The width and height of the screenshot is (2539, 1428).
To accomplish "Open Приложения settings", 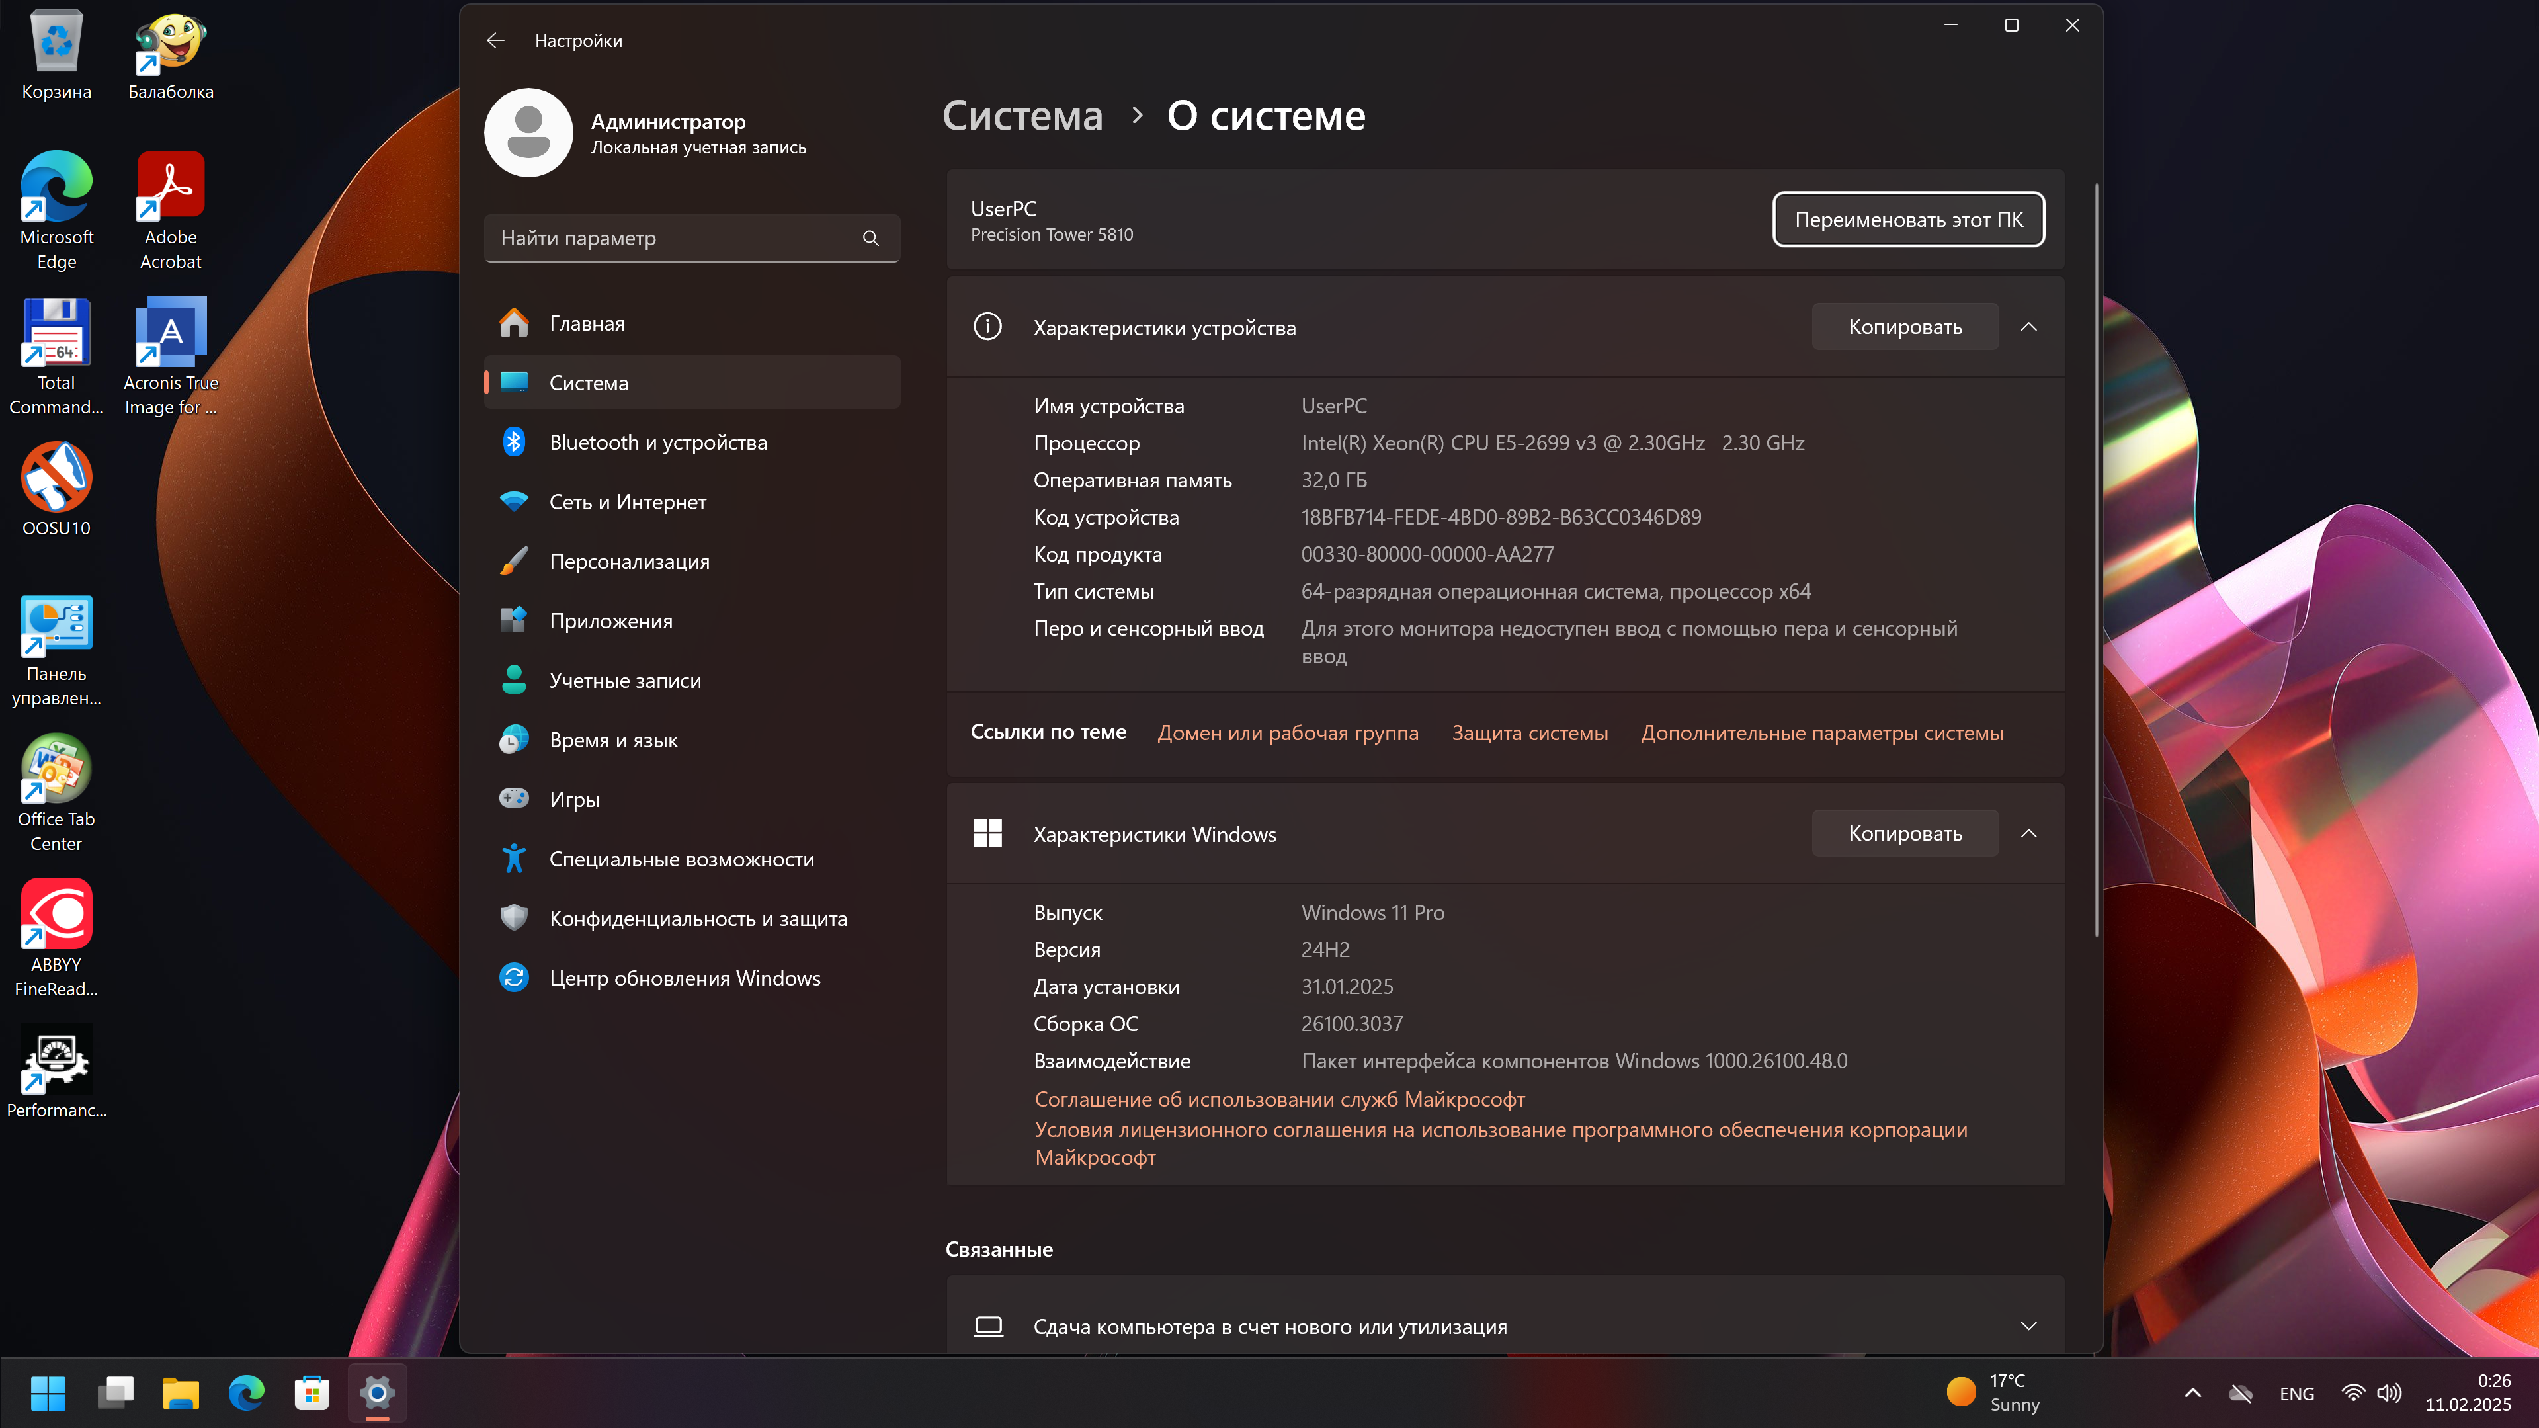I will pos(692,621).
